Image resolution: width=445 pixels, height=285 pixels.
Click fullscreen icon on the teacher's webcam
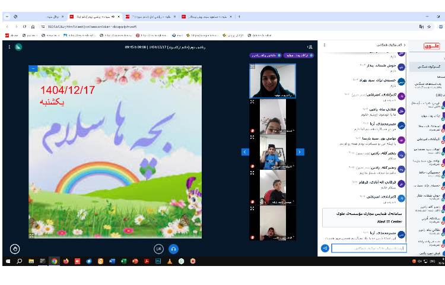pyautogui.click(x=252, y=66)
